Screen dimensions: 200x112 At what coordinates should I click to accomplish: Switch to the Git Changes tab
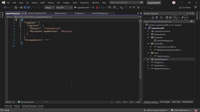point(165,102)
